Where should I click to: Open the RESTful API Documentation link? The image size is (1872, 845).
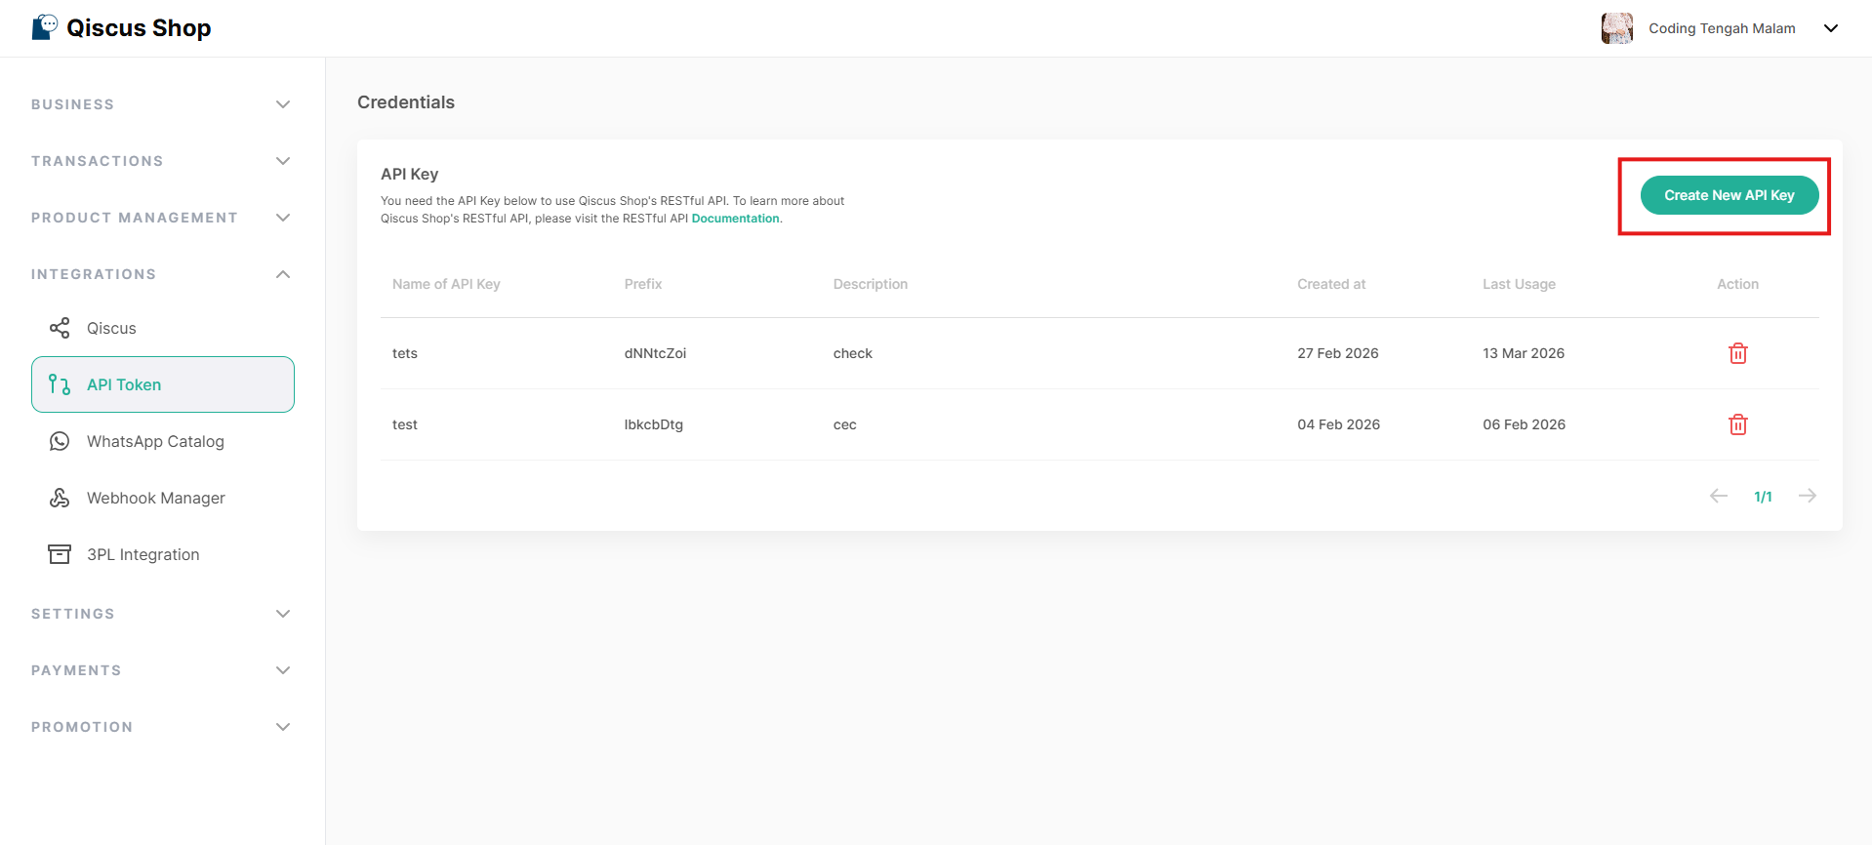click(x=735, y=219)
